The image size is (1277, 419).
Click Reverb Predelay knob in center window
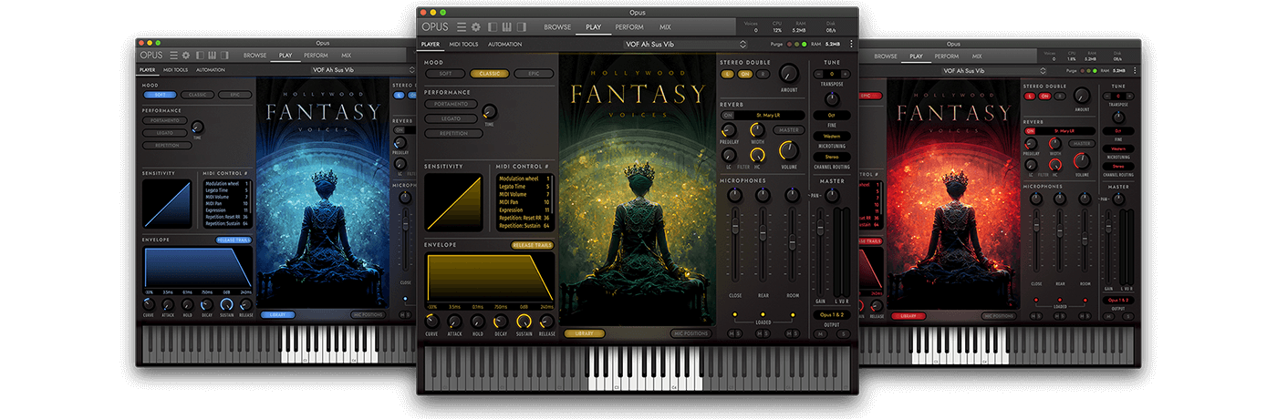coord(729,130)
